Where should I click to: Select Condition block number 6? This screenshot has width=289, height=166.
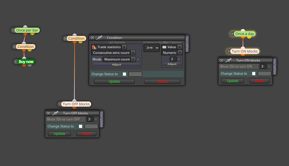point(76,38)
